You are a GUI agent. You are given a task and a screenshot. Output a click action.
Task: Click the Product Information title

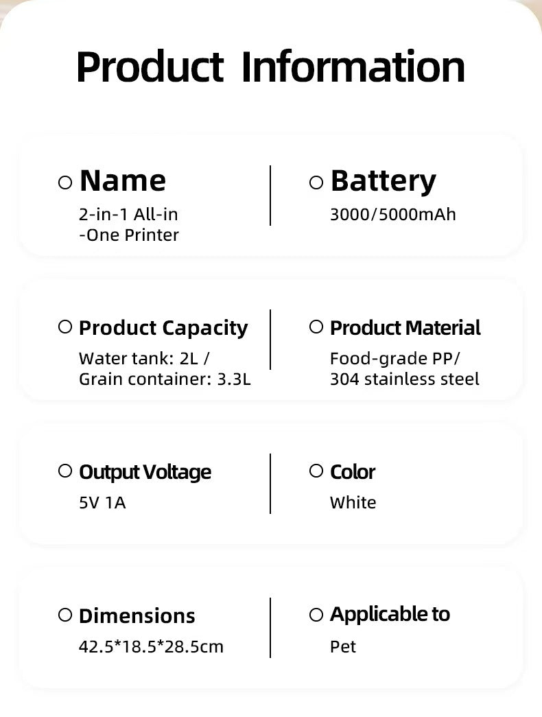coord(270,67)
